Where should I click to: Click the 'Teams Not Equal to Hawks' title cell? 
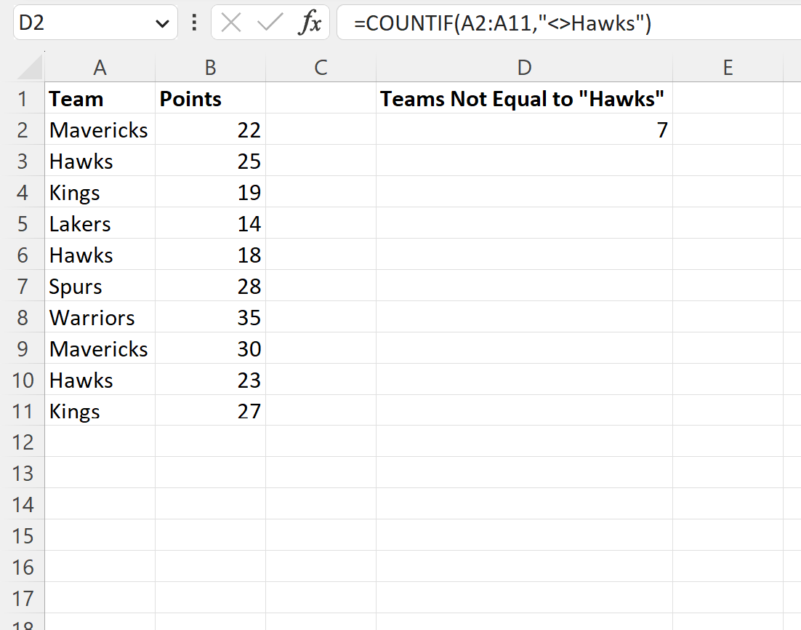tap(524, 98)
